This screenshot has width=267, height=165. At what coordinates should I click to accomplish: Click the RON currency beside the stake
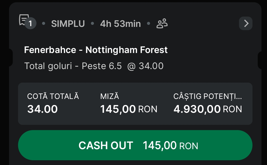tap(148, 109)
